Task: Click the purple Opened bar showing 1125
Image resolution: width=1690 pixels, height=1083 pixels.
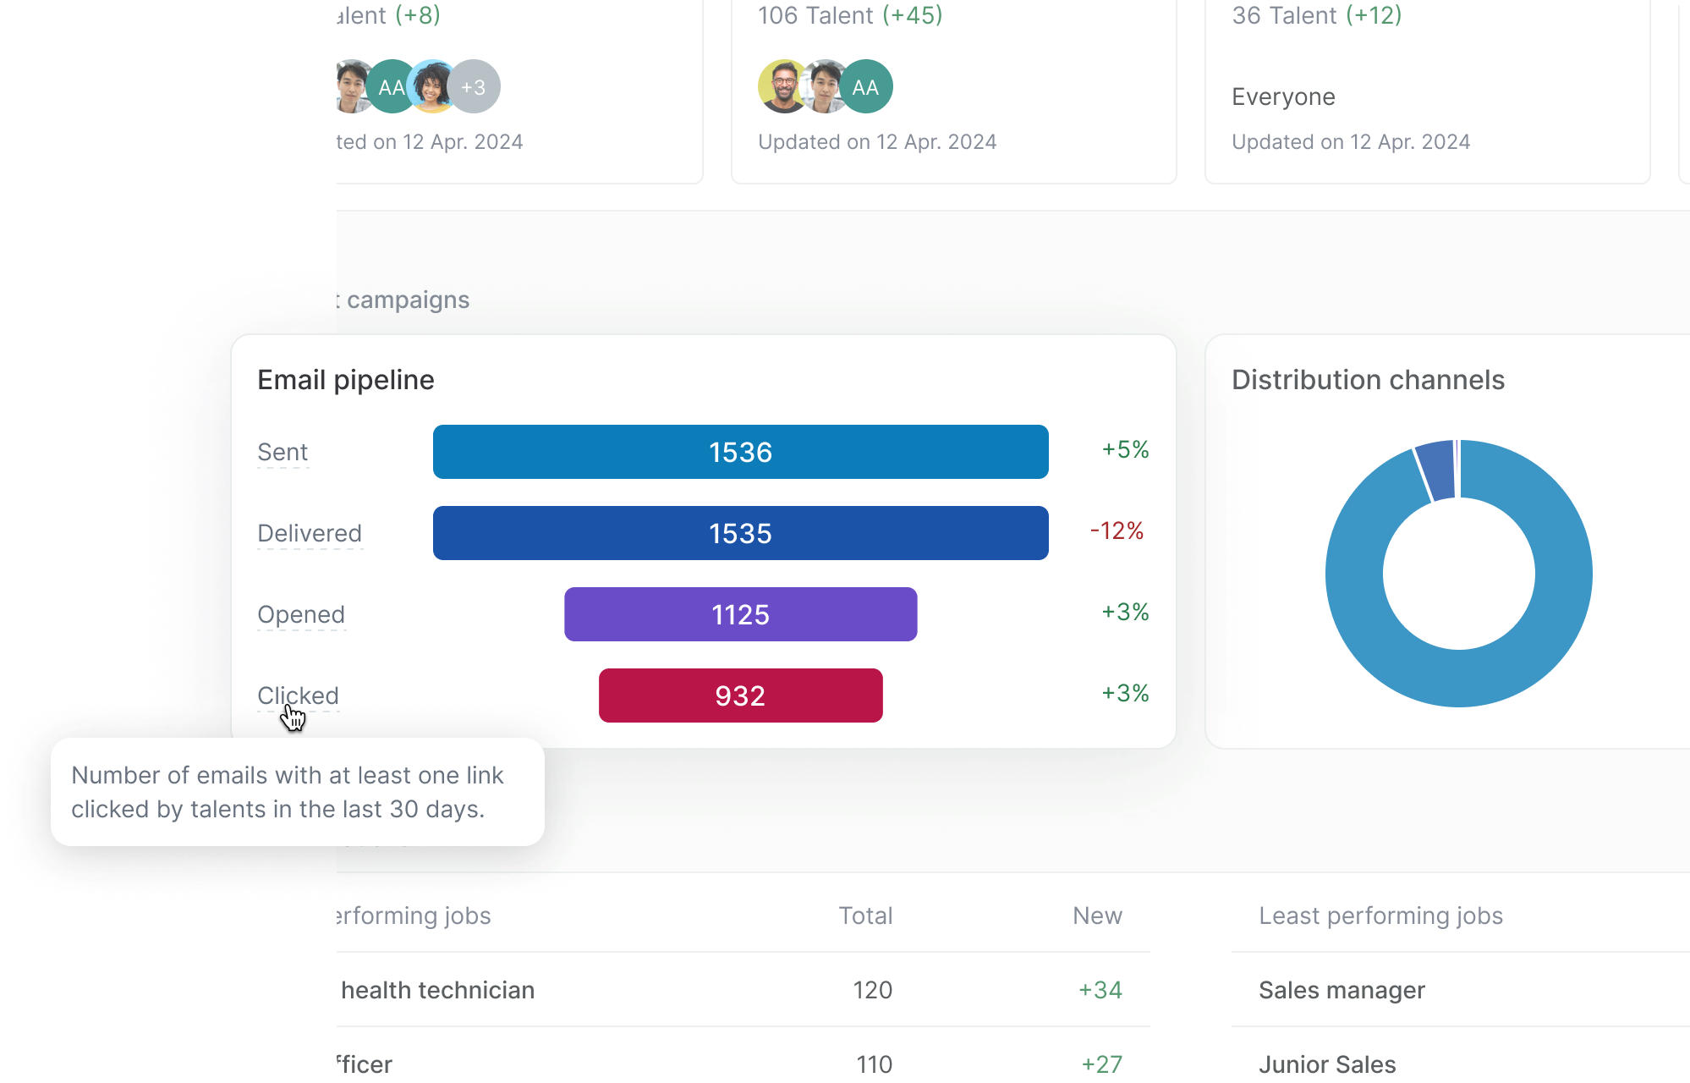Action: tap(740, 614)
